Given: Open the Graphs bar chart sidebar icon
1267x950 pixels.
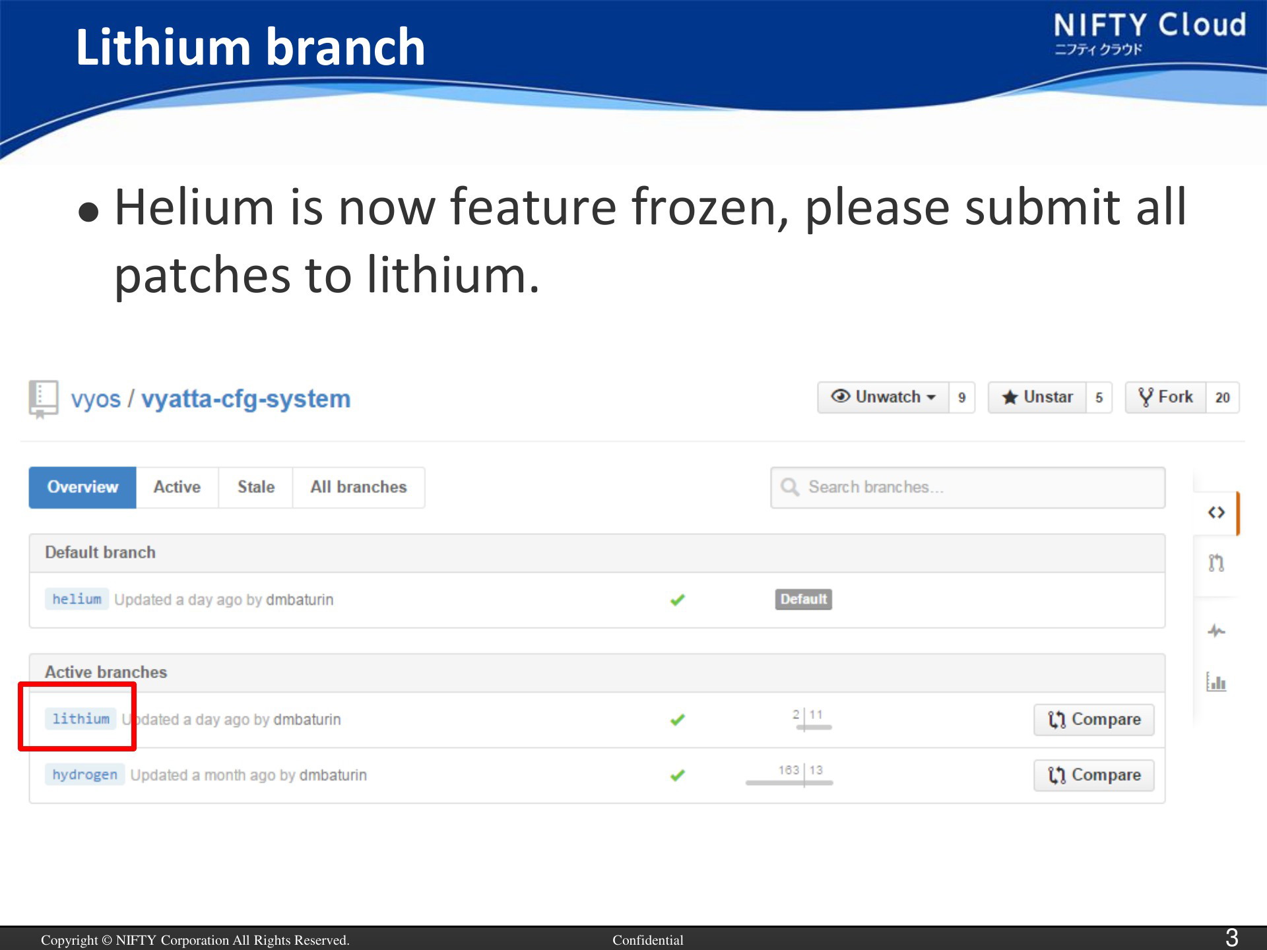Looking at the screenshot, I should (x=1216, y=681).
